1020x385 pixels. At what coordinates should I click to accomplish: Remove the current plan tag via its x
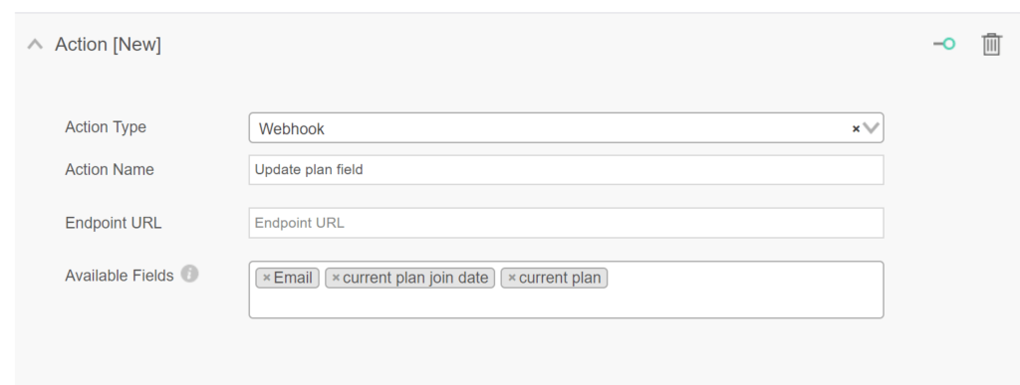512,279
